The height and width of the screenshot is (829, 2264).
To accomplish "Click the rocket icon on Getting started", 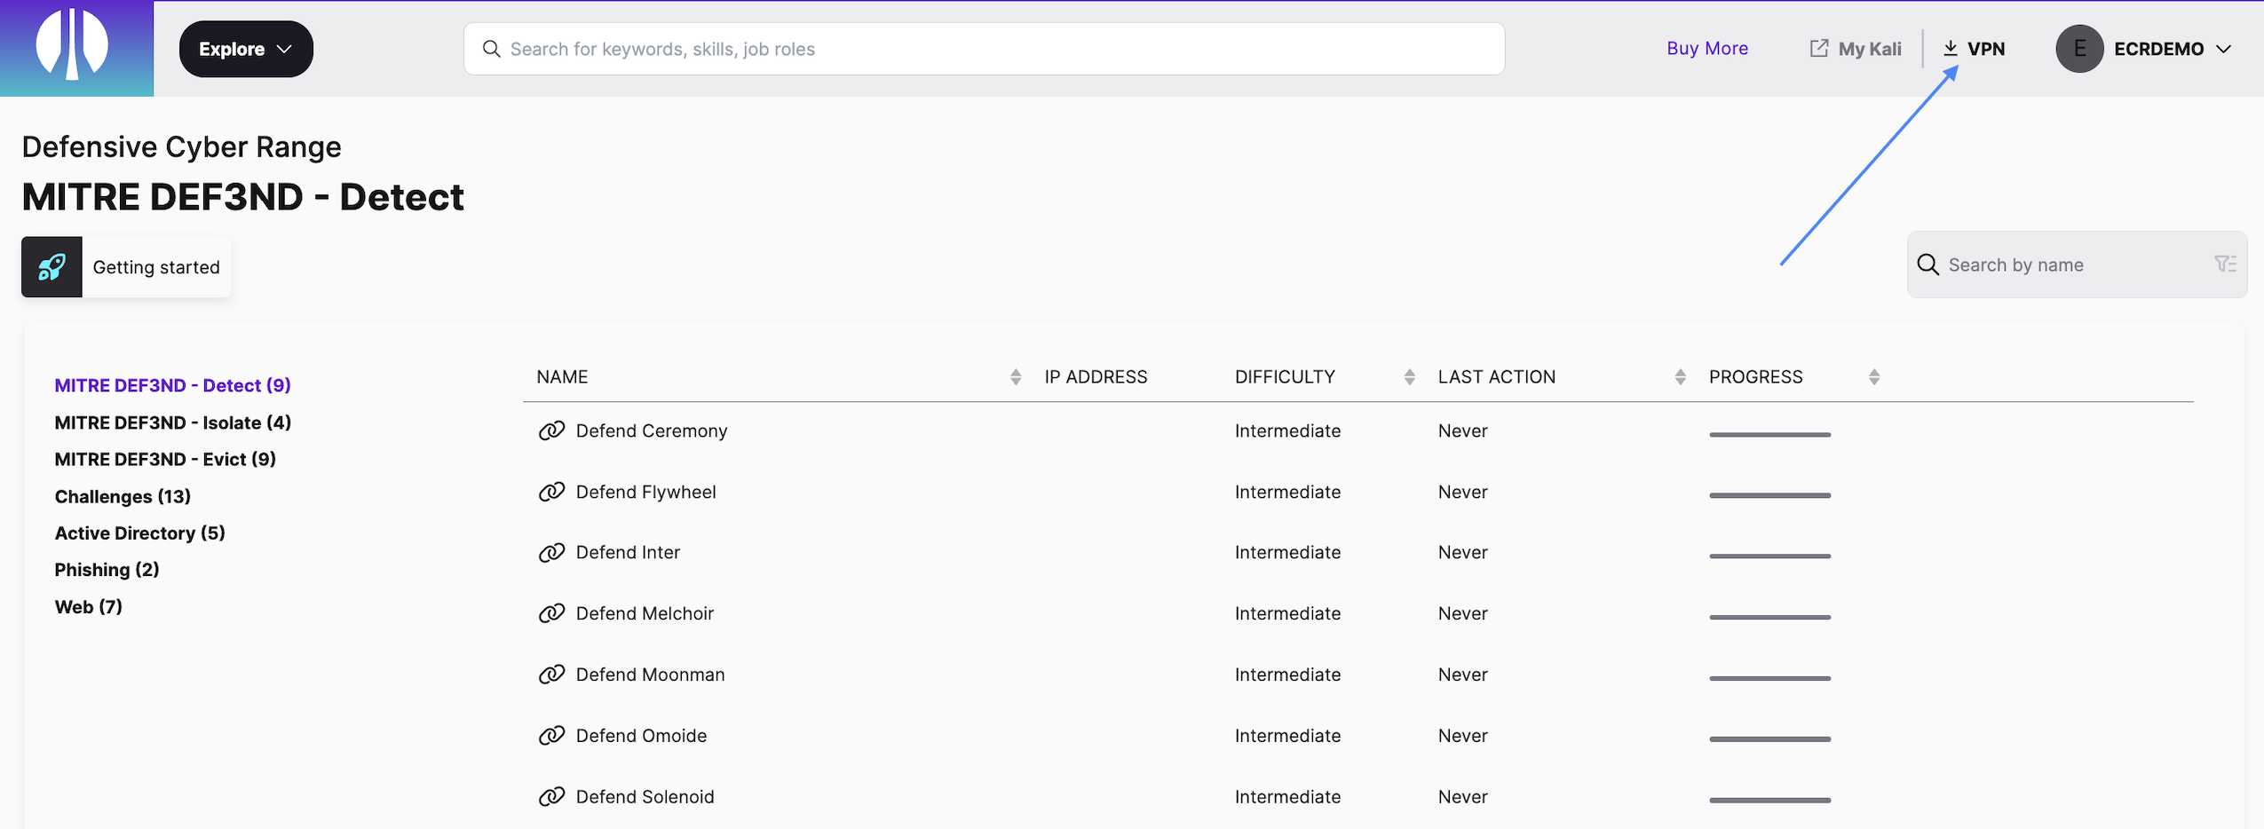I will click(51, 266).
